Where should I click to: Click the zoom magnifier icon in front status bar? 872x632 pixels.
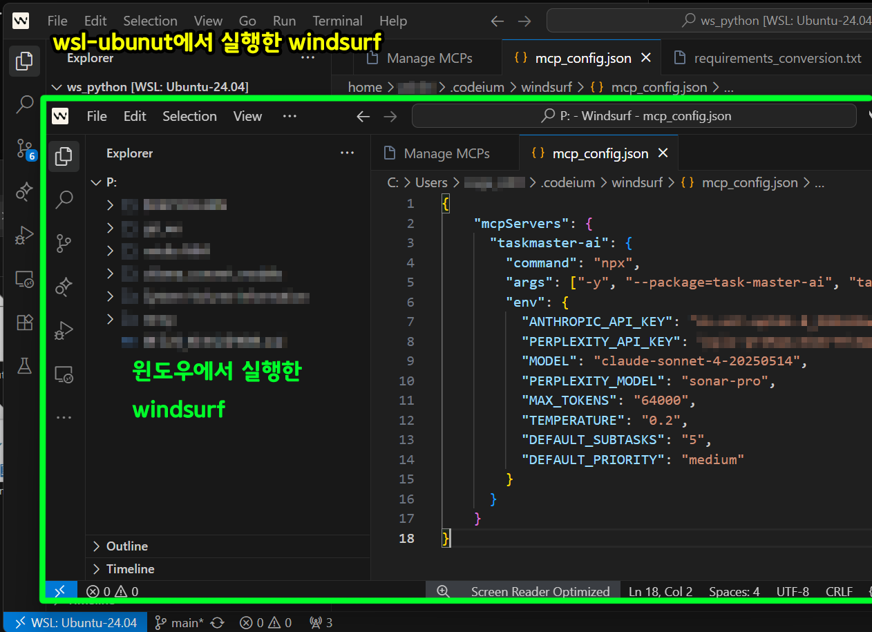[x=443, y=591]
